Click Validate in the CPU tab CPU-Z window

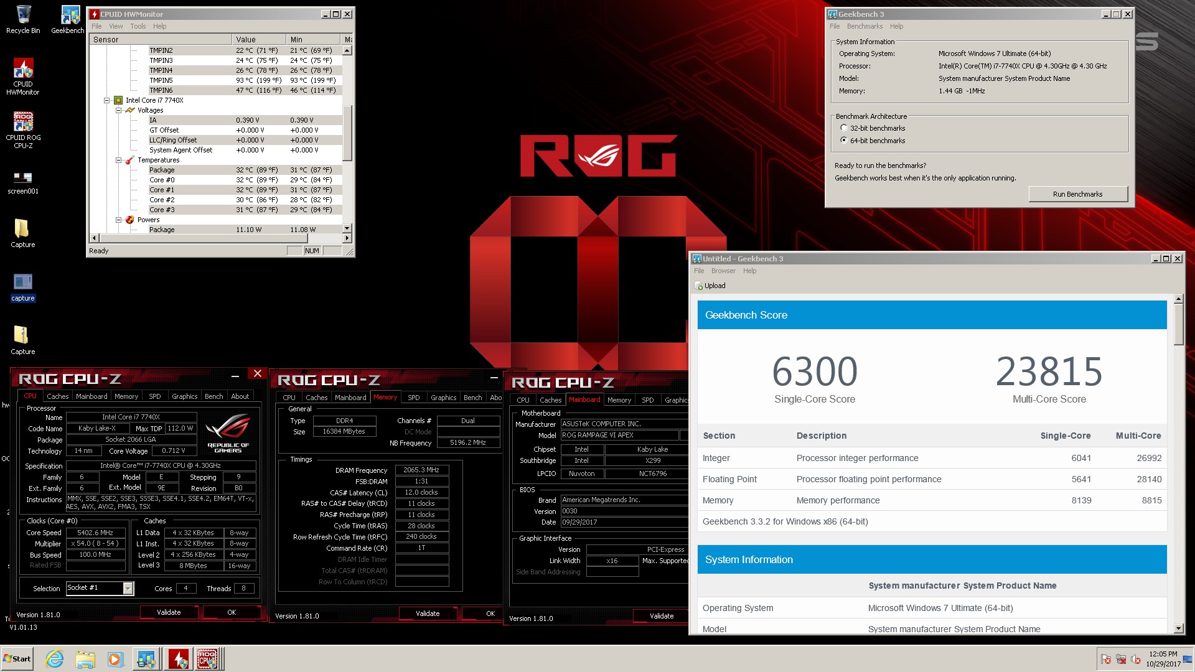169,612
